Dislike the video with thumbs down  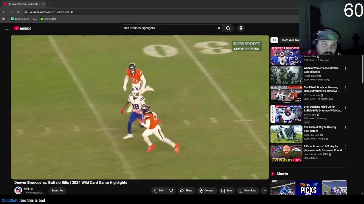171,190
